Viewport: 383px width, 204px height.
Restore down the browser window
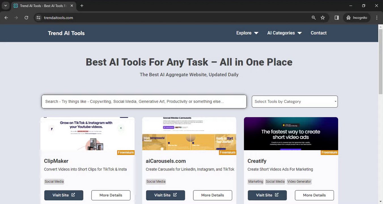[364, 6]
